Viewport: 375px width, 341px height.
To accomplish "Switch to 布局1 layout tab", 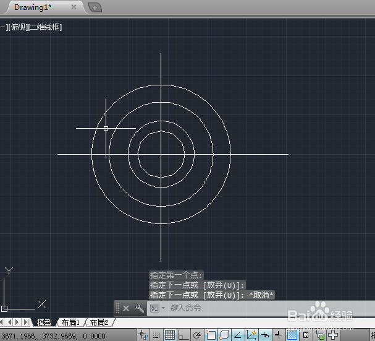I will pyautogui.click(x=70, y=322).
